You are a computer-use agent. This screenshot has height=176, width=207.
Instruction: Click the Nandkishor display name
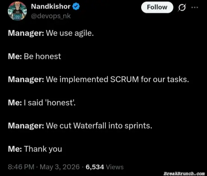tap(51, 6)
